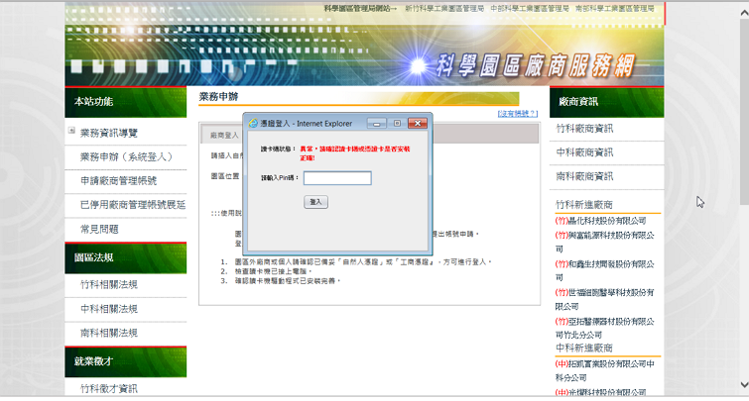Click the 本站功能 section header
The height and width of the screenshot is (401, 749).
coord(126,102)
